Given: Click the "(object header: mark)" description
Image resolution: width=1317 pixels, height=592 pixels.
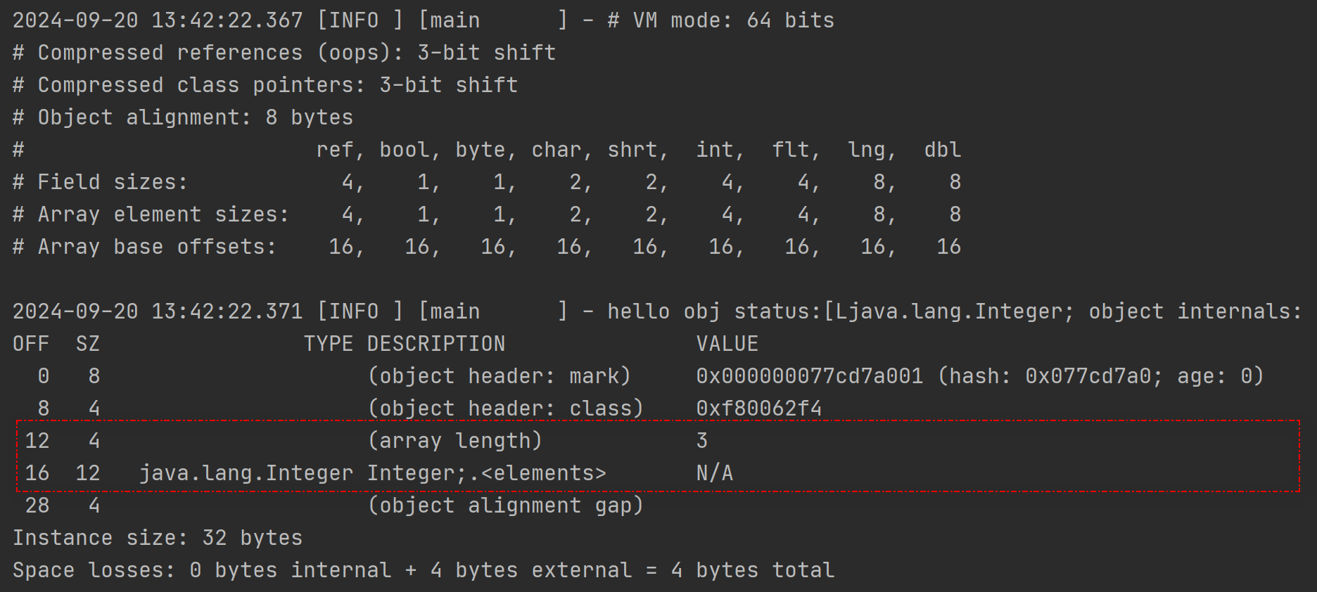Looking at the screenshot, I should pos(499,376).
